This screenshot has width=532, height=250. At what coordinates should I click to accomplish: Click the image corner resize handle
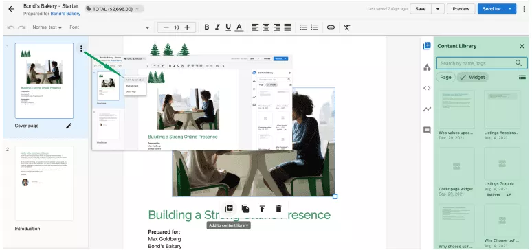(x=335, y=196)
